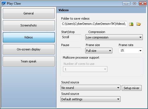Minimize the Play Claw window
The width and height of the screenshot is (148, 109).
coord(126,4)
